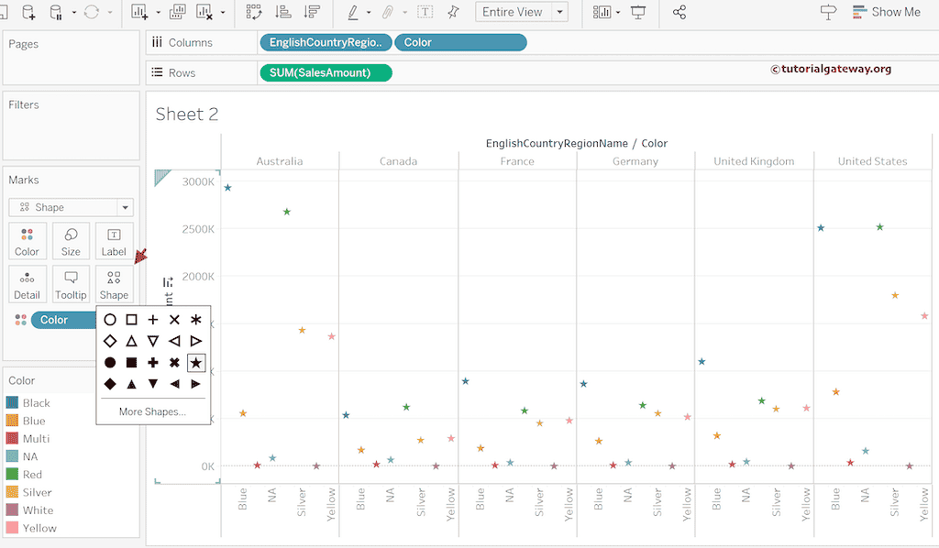Open the Shape palette on the Marks card
This screenshot has width=939, height=548.
coord(114,284)
